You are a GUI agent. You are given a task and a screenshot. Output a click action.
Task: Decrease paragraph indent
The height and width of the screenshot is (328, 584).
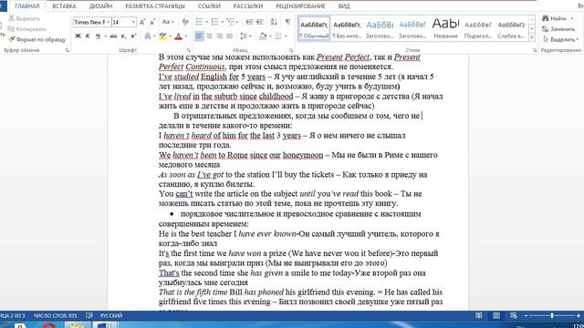coord(249,22)
